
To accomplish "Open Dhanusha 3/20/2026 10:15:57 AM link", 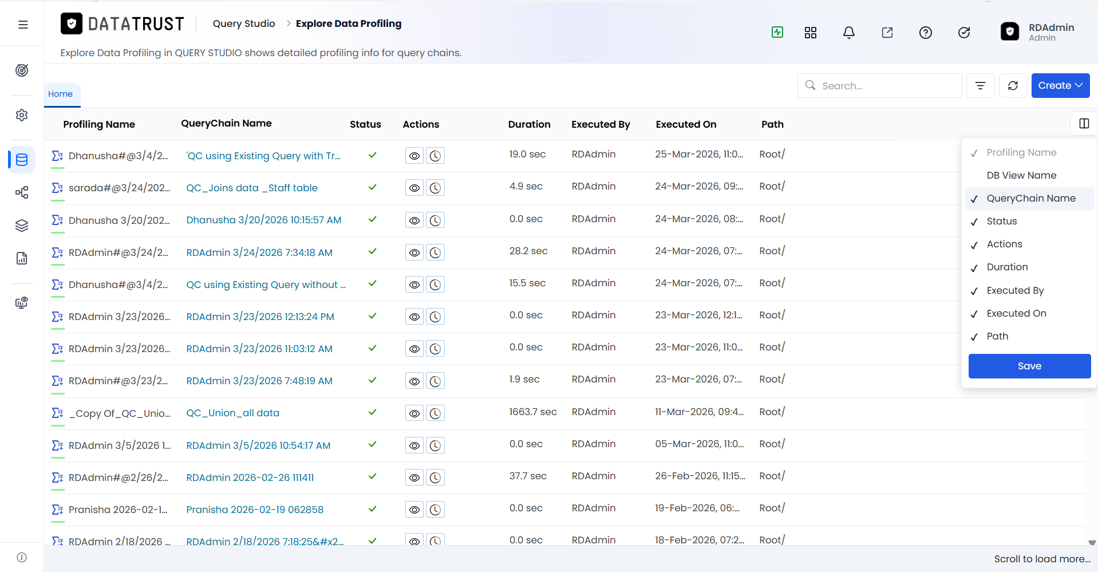I will pos(264,220).
